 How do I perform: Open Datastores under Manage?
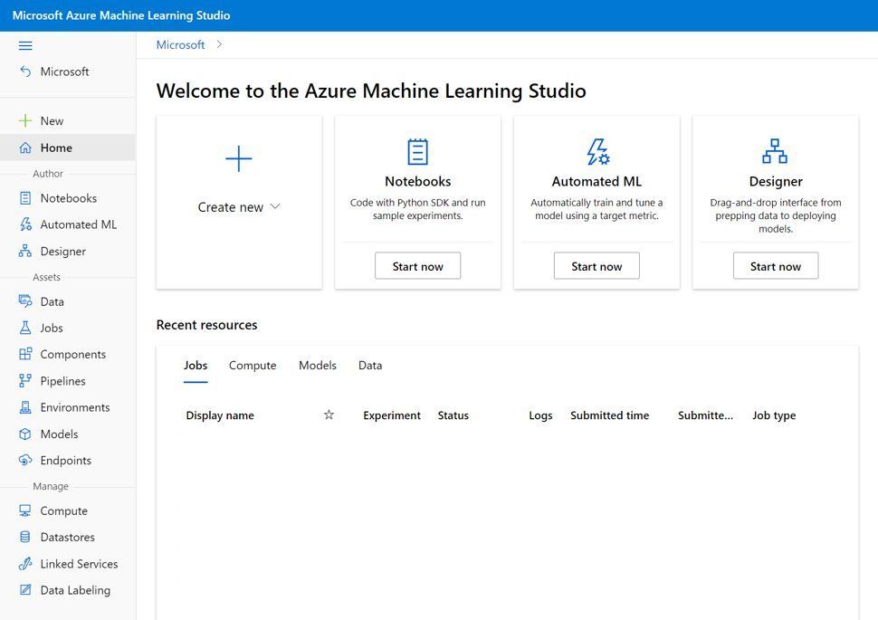67,536
